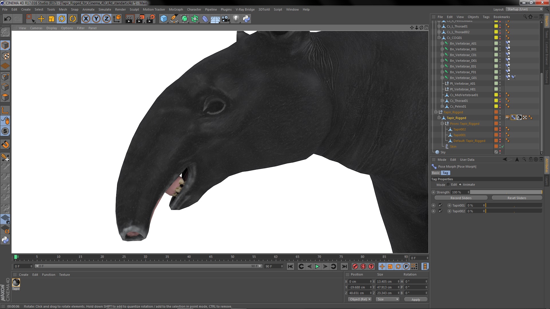Select the Scale tool

coord(52,19)
